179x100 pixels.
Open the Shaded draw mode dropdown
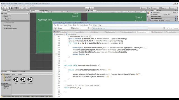point(36,12)
